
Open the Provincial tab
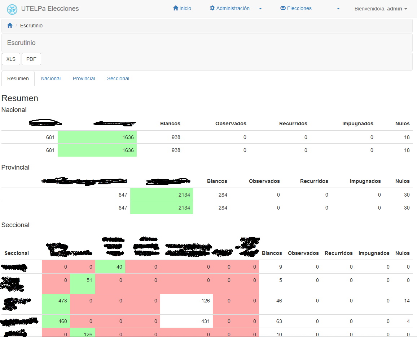click(84, 78)
